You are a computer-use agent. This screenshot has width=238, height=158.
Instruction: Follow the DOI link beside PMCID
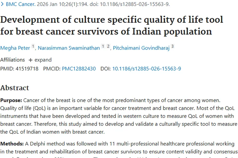(x=147, y=69)
